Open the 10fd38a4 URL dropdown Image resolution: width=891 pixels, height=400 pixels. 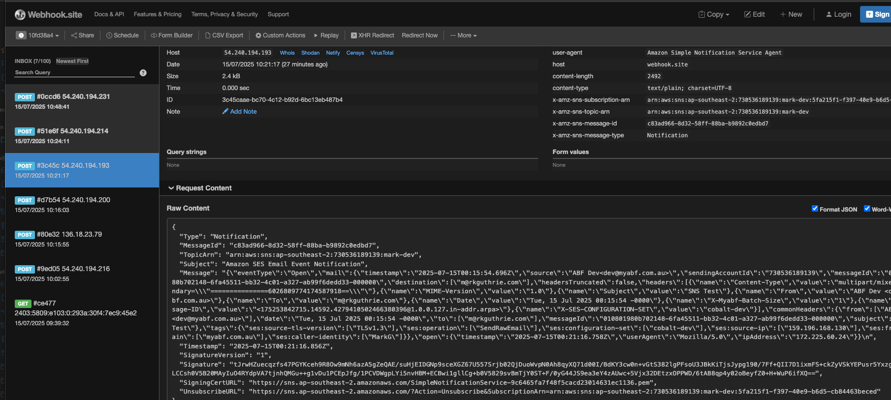click(x=38, y=35)
